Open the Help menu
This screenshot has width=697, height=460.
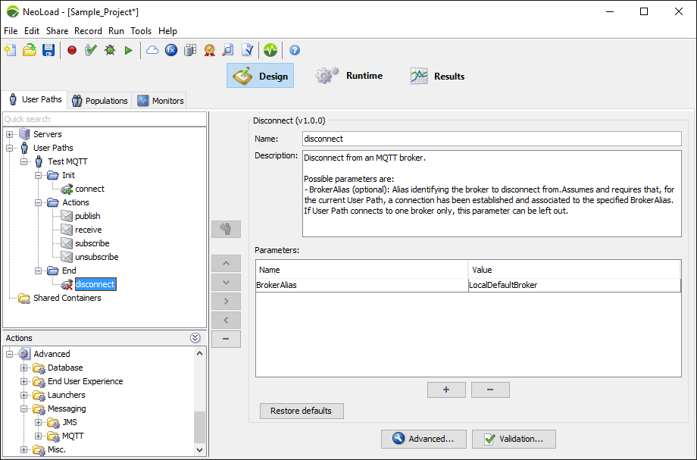coord(167,30)
